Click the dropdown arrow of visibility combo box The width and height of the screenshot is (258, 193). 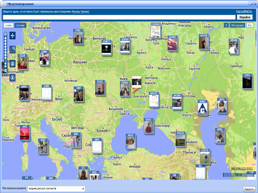(x=83, y=189)
